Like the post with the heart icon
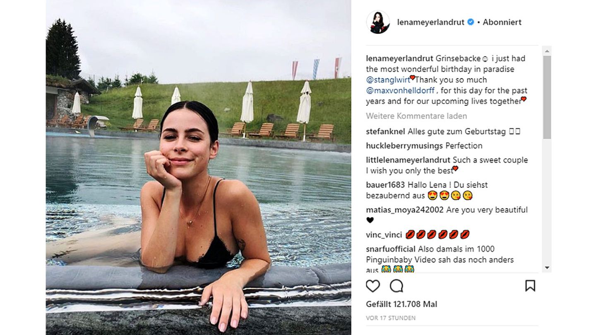Screen dimensions: 596x335 [x=373, y=286]
